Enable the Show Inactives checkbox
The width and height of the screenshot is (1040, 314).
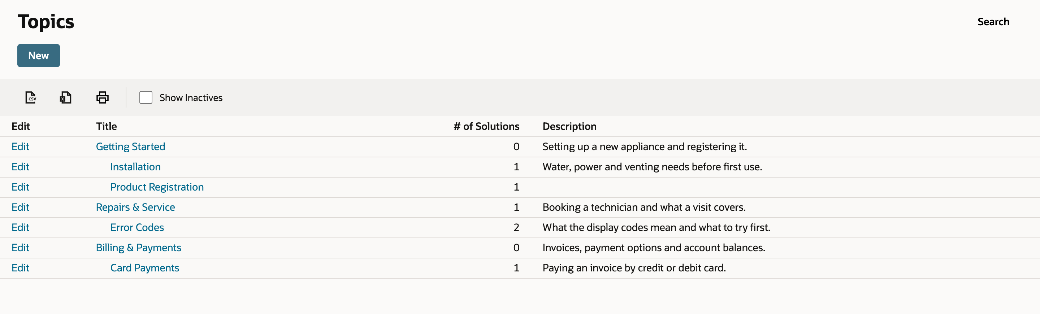[146, 97]
